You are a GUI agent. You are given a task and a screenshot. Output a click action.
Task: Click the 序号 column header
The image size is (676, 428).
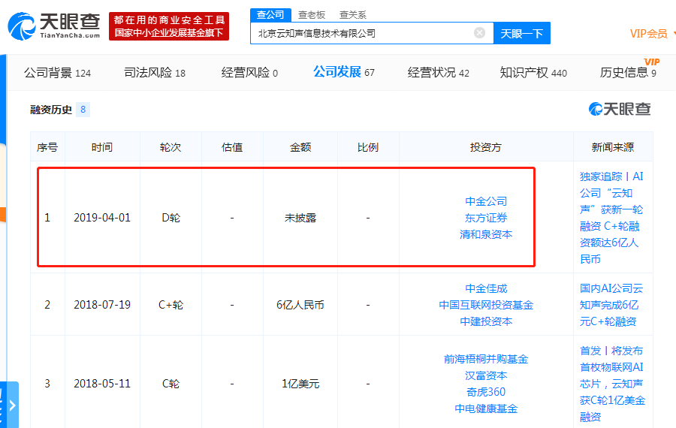tap(47, 147)
